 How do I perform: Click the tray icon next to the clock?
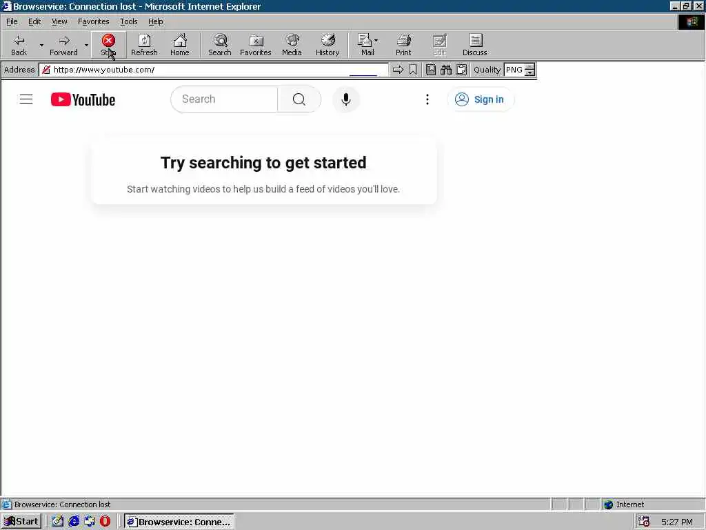click(644, 522)
